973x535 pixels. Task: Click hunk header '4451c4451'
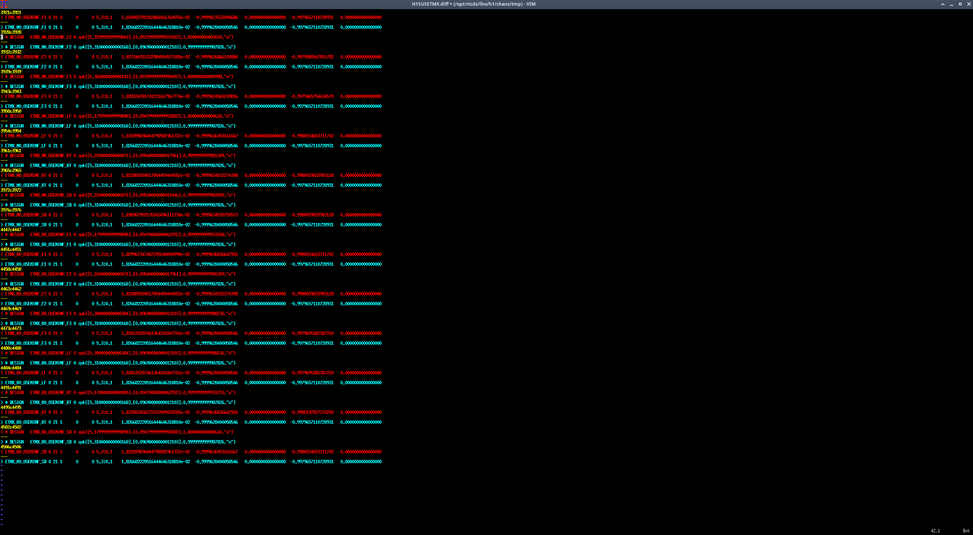11,249
